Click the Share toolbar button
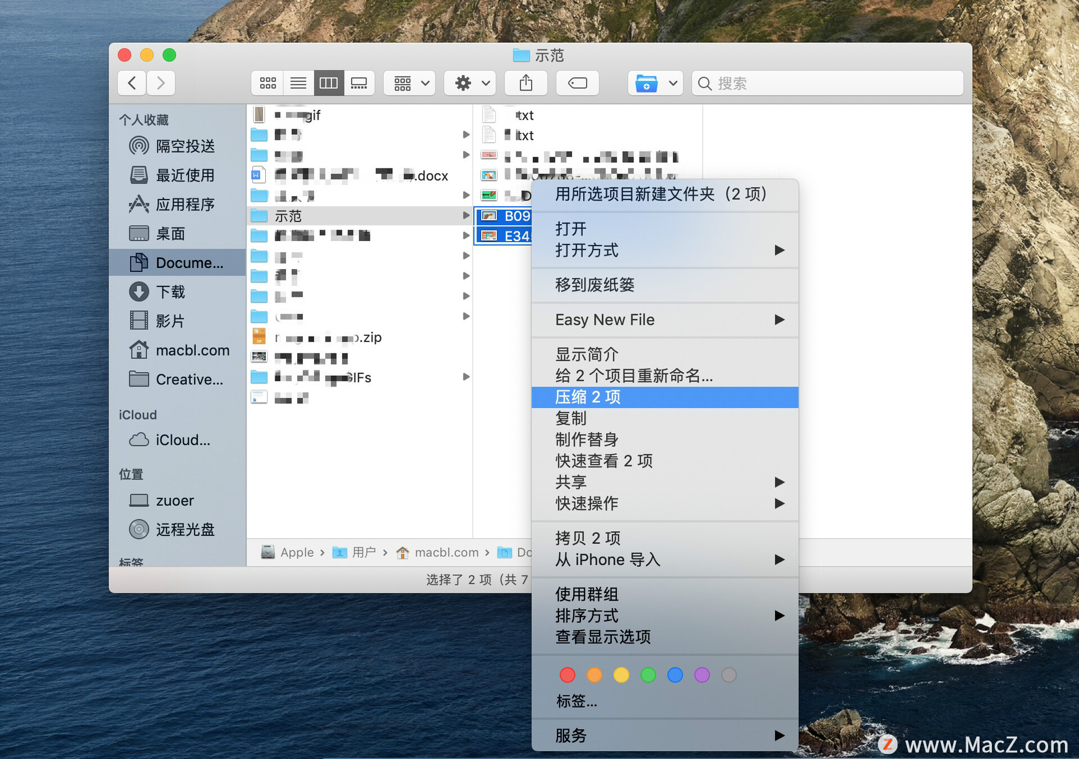Image resolution: width=1079 pixels, height=759 pixels. (526, 83)
